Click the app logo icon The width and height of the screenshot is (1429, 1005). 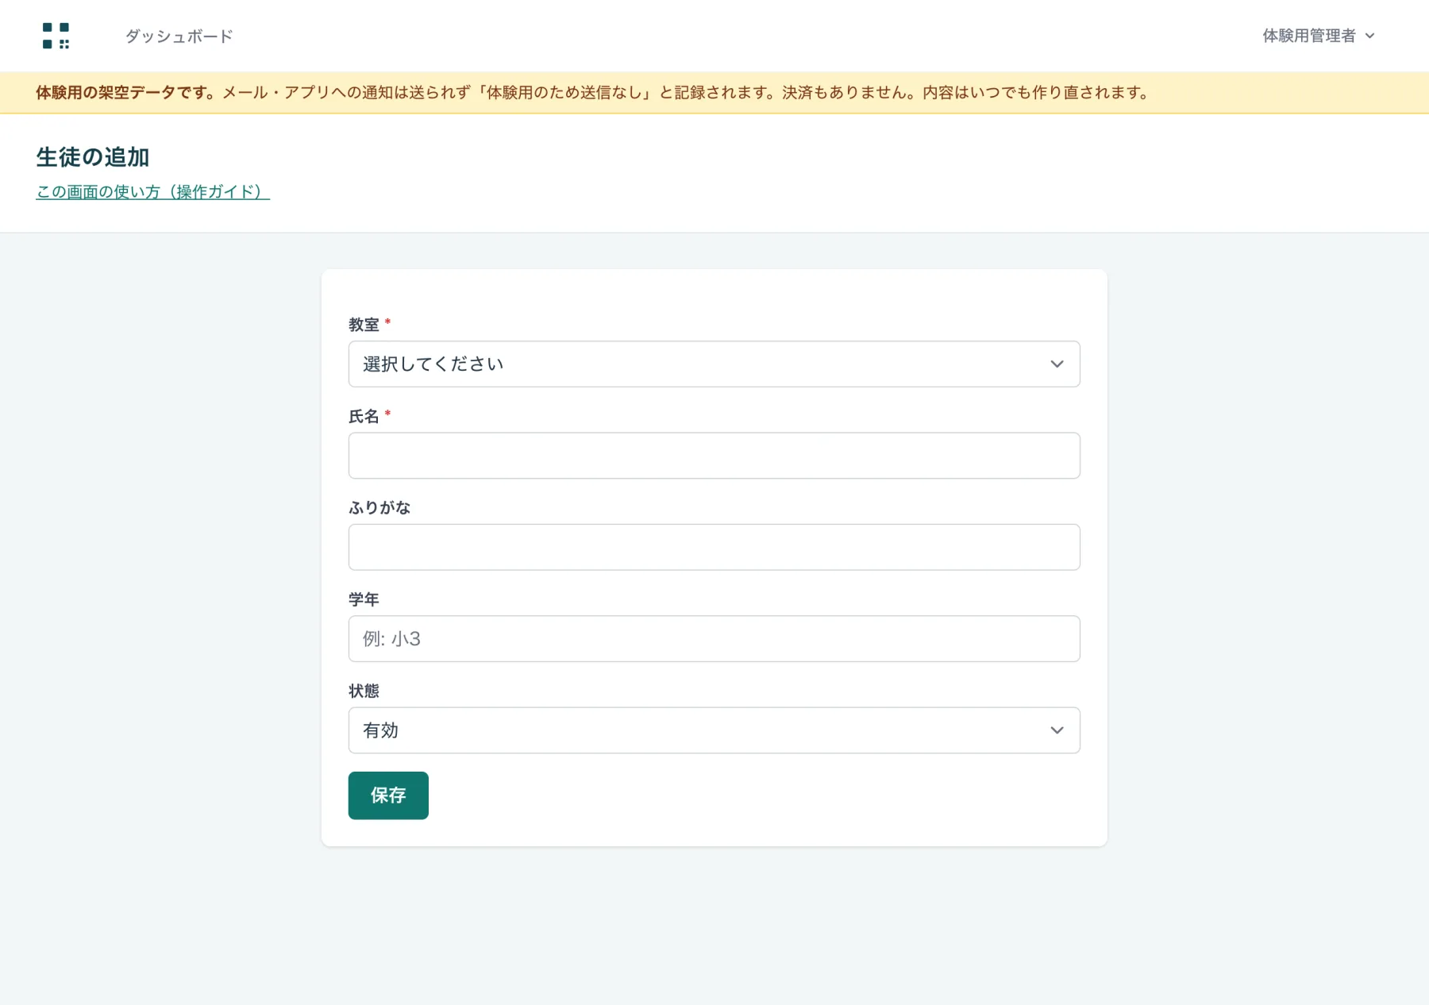click(56, 36)
